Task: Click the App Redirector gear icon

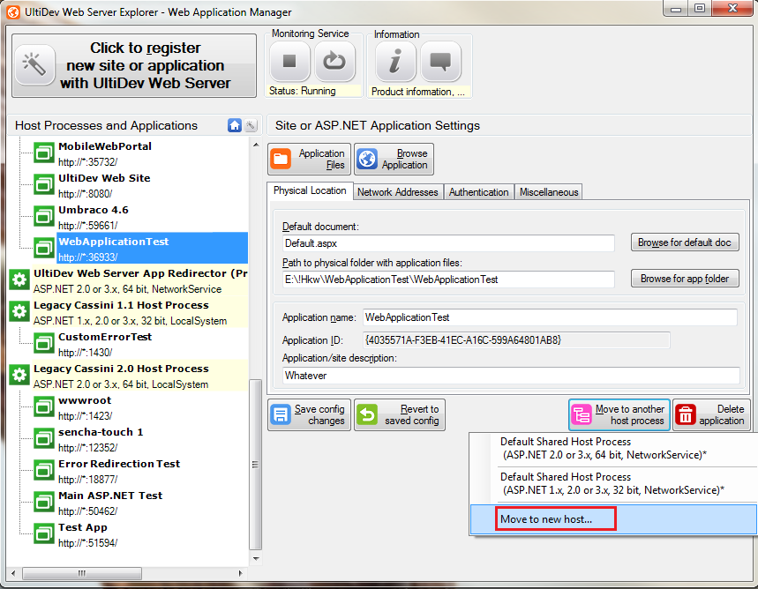Action: (x=19, y=280)
